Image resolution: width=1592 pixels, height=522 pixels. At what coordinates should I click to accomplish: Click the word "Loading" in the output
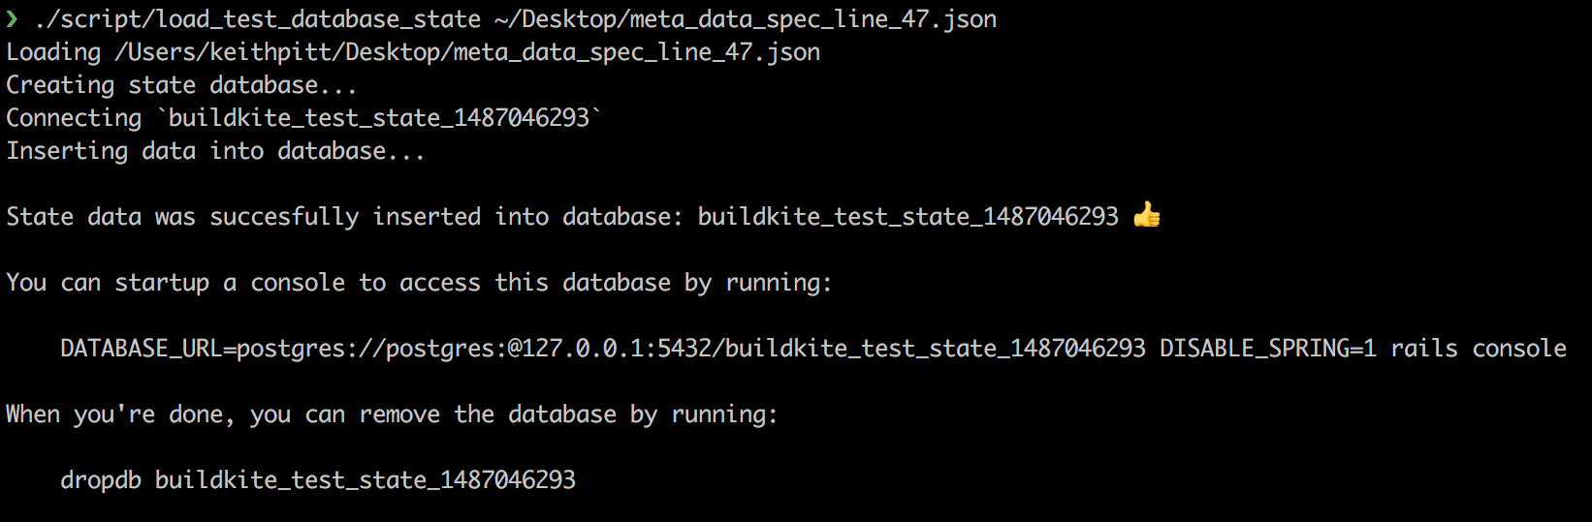pyautogui.click(x=53, y=52)
